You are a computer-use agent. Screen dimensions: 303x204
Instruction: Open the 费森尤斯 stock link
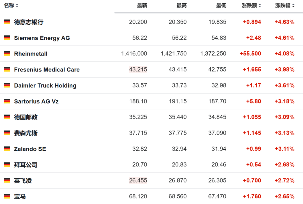click(x=26, y=133)
